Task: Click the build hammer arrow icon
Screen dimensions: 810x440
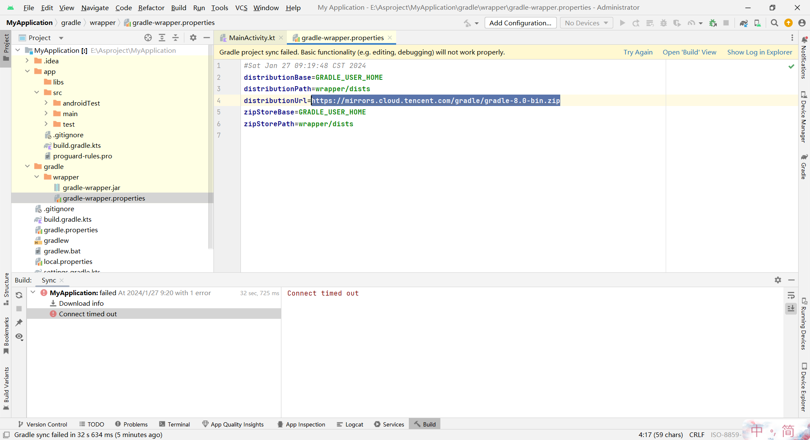Action: (467, 23)
